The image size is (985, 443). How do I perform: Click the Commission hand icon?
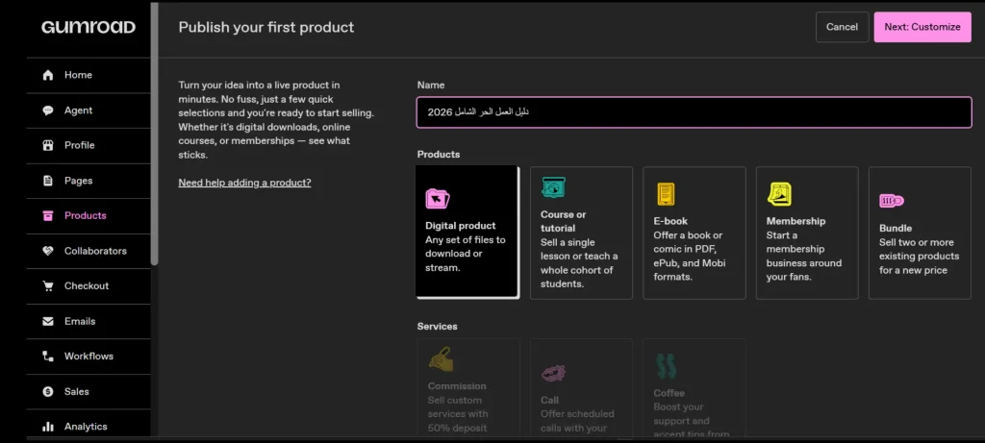(x=441, y=359)
